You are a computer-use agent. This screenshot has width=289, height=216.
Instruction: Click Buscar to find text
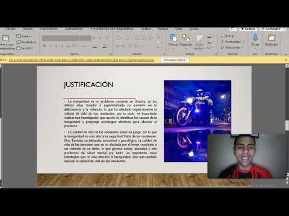(x=228, y=36)
